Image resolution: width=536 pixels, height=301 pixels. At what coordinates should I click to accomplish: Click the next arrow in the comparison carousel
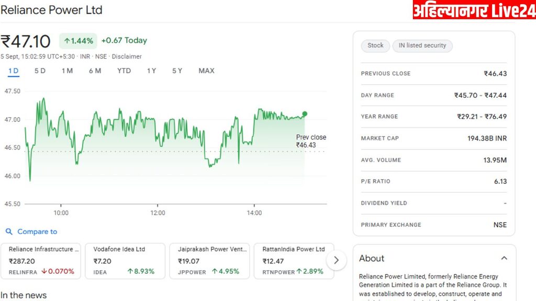coord(336,260)
